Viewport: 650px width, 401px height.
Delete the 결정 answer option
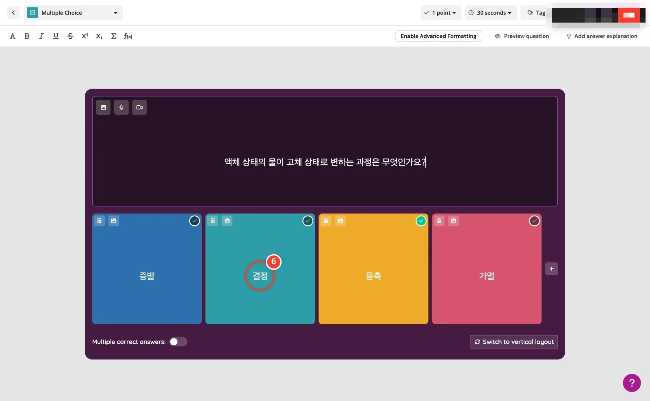(212, 221)
